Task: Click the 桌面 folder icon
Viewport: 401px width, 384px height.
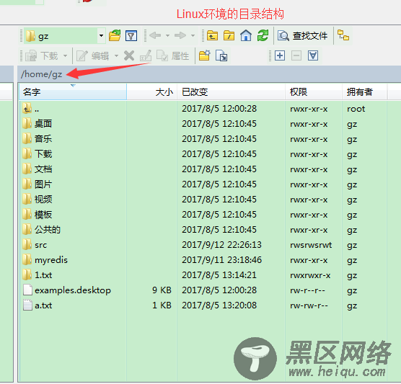Action: coord(27,123)
